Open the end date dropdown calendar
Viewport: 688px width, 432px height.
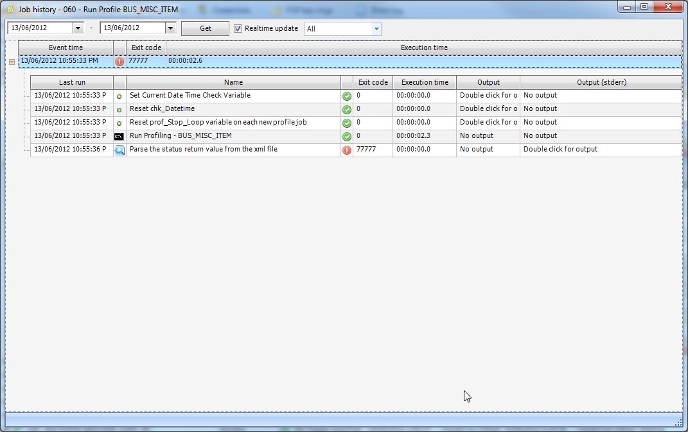[170, 28]
